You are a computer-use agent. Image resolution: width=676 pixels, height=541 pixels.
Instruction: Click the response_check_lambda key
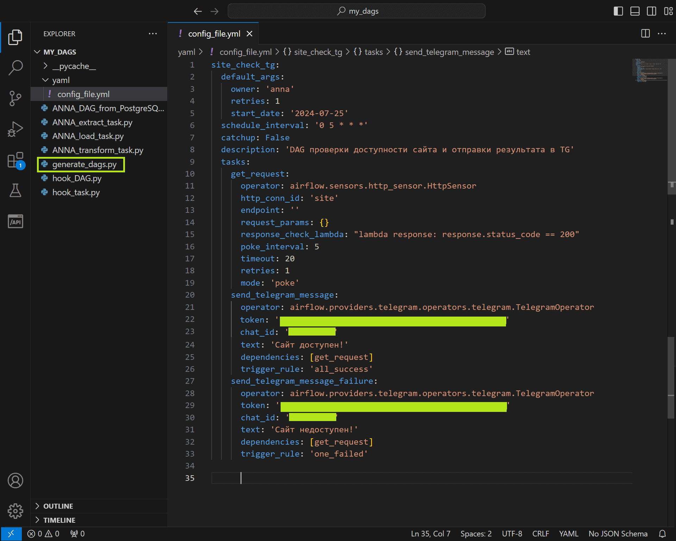pos(292,234)
